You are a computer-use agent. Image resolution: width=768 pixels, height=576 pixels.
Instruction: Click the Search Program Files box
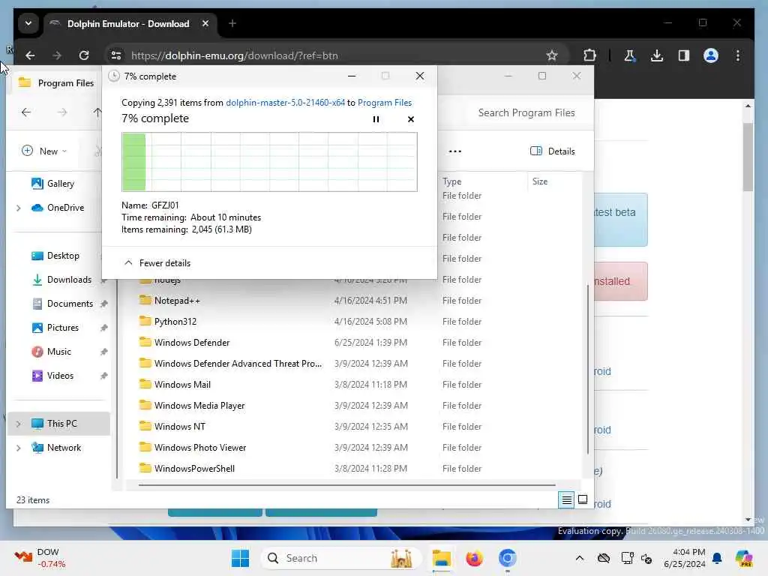[x=526, y=112]
